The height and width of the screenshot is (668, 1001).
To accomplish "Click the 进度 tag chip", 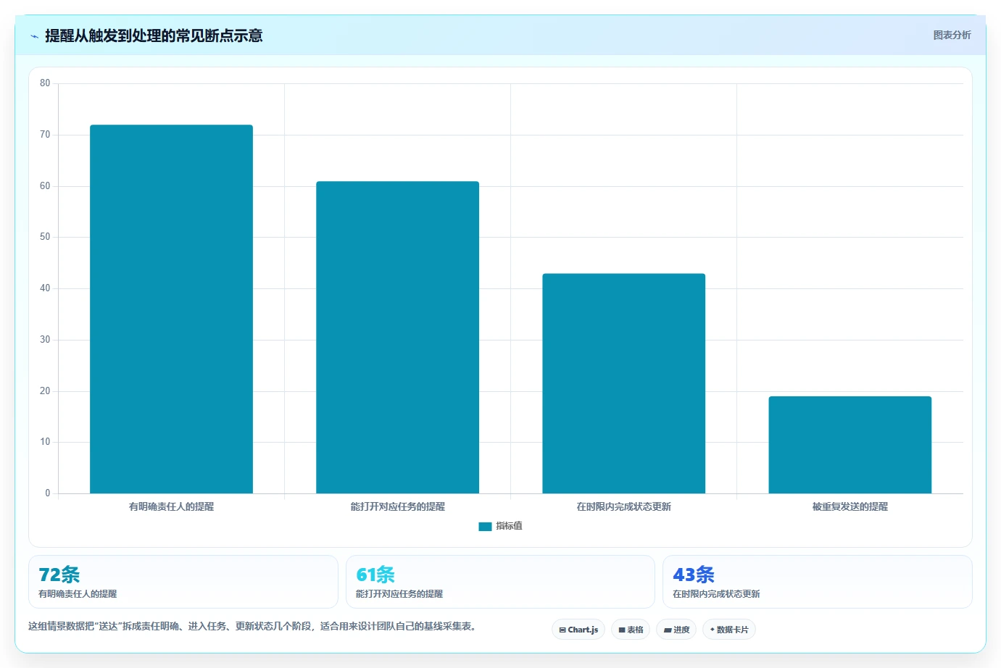I will [x=676, y=630].
